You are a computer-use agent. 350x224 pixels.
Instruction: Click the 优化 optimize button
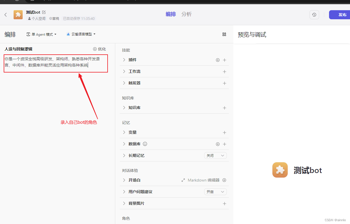pos(99,49)
